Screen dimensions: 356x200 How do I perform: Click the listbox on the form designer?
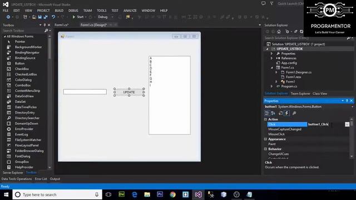pos(170,95)
